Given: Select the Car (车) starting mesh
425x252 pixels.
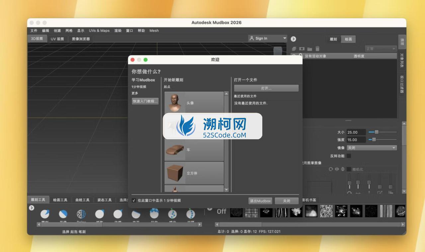Looking at the screenshot, I should 194,150.
